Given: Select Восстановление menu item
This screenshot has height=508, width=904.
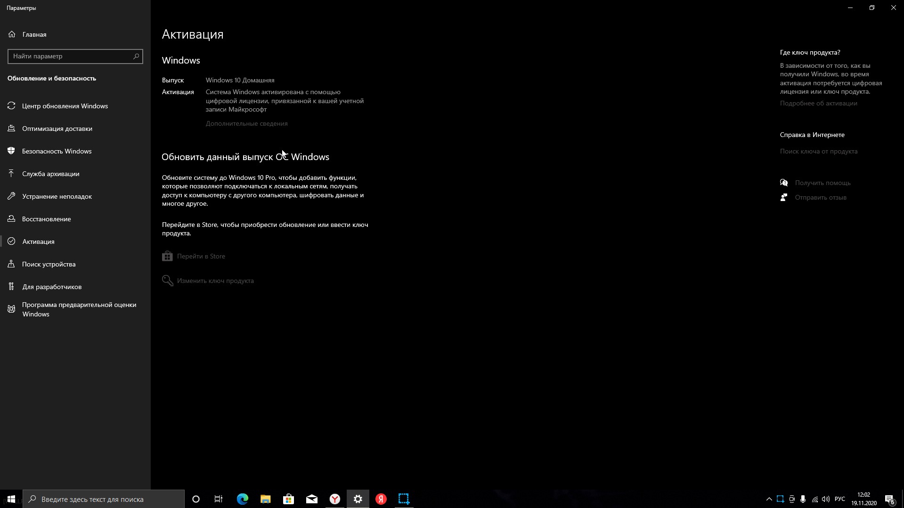Looking at the screenshot, I should 46,219.
